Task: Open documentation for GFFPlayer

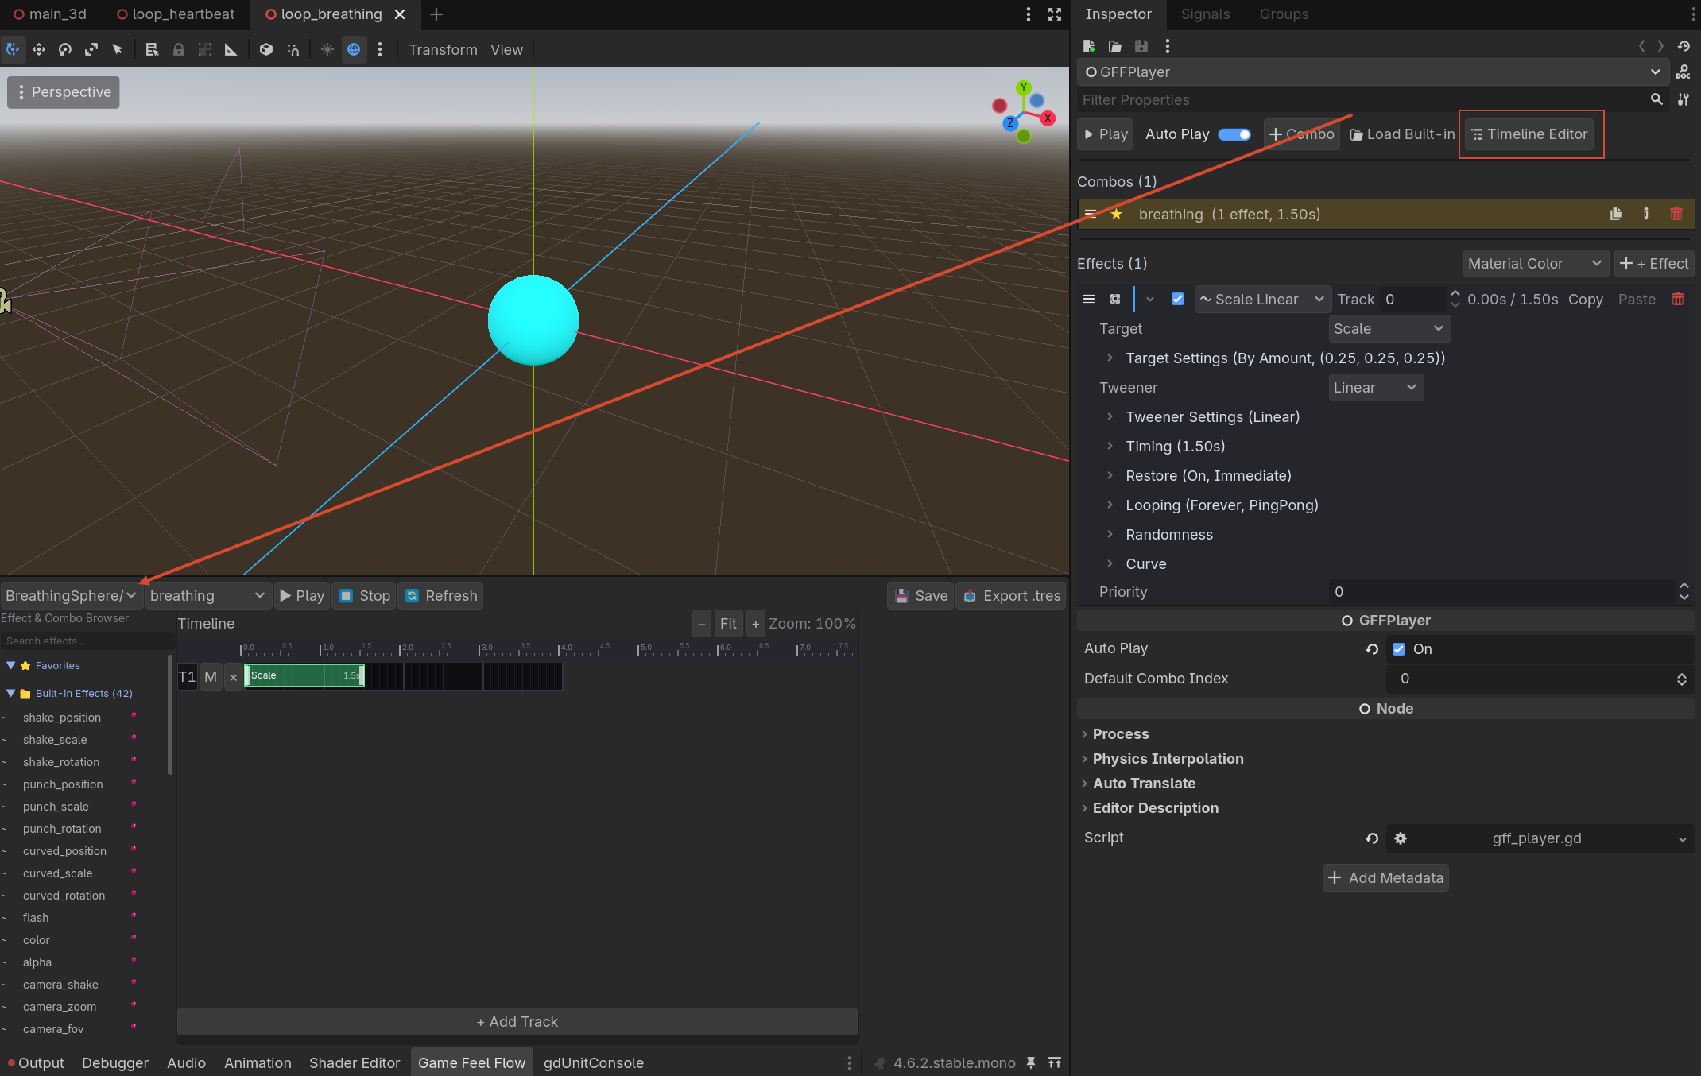Action: pos(1684,72)
